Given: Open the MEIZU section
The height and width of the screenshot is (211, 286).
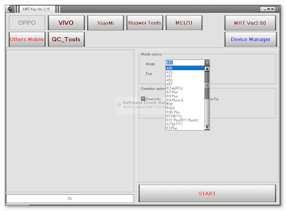Looking at the screenshot, I should [184, 23].
